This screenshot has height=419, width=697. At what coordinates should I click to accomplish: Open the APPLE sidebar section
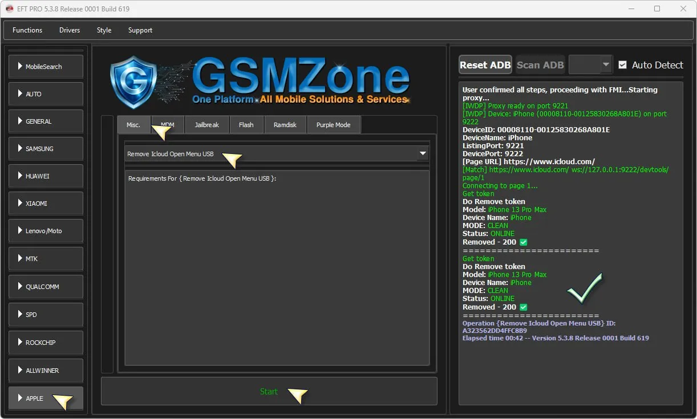(x=46, y=398)
